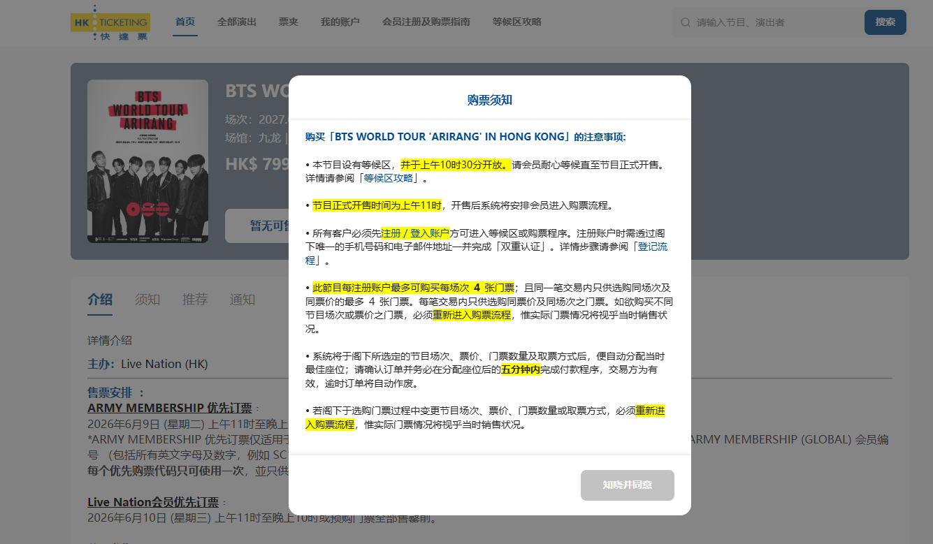Open 等候区攻略 in the top navigation
Image resolution: width=933 pixels, height=544 pixels.
517,22
